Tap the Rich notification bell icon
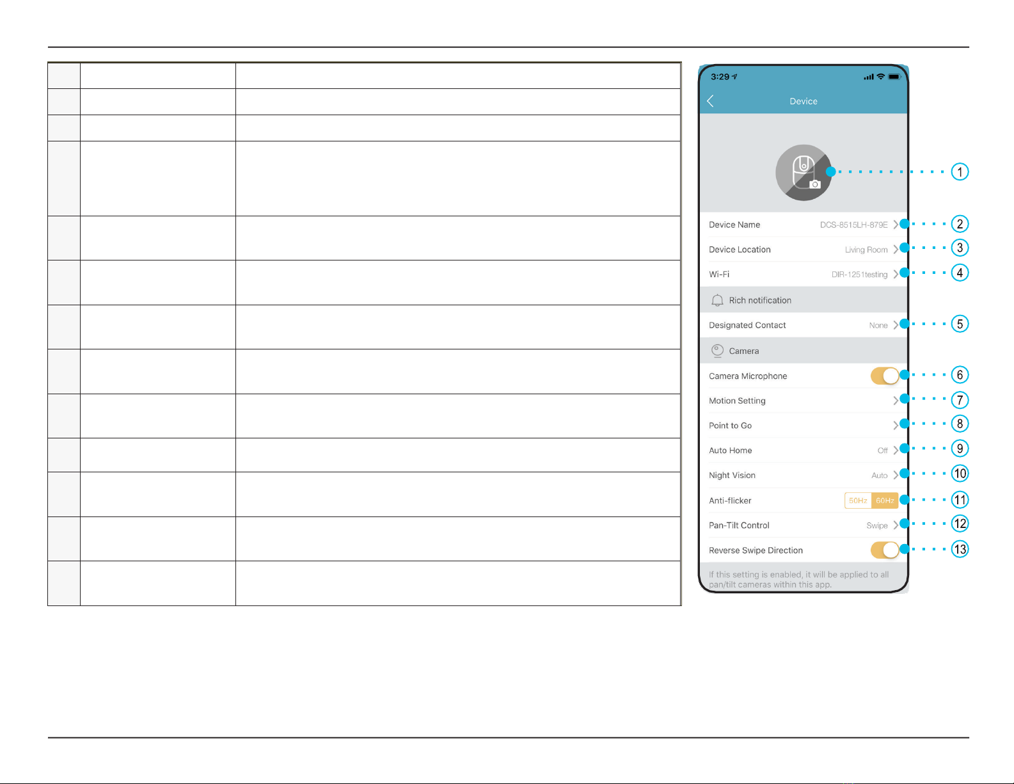The width and height of the screenshot is (1014, 784). (x=717, y=300)
